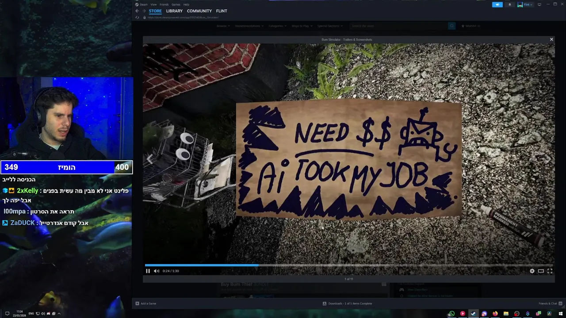Open the video player settings gear
This screenshot has width=566, height=318.
(x=532, y=271)
